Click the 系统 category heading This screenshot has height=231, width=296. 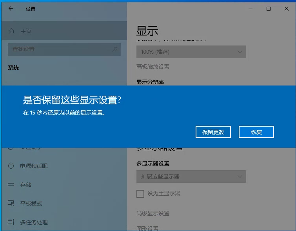13,67
